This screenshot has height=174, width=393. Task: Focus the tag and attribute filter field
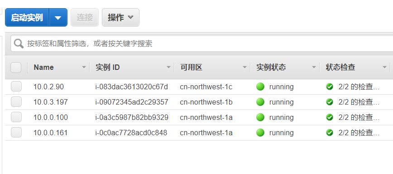tap(202, 44)
